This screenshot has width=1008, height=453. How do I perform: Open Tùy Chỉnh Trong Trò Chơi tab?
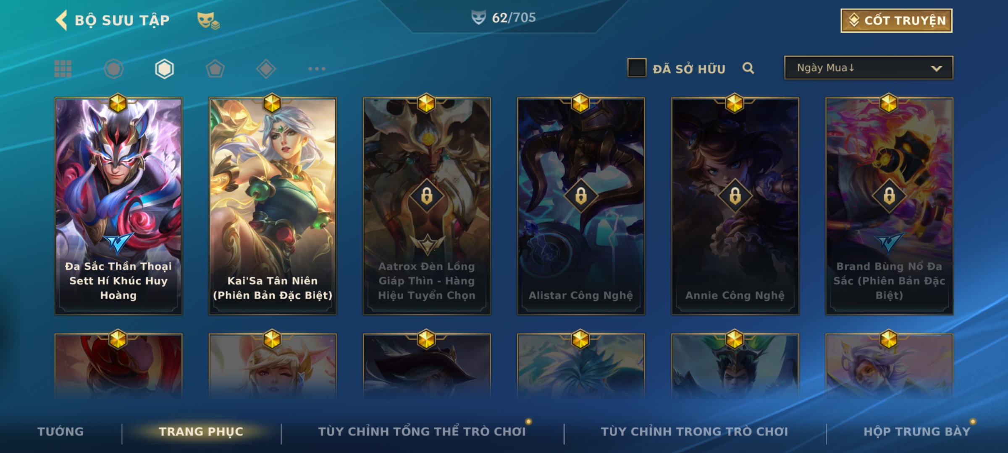click(694, 432)
